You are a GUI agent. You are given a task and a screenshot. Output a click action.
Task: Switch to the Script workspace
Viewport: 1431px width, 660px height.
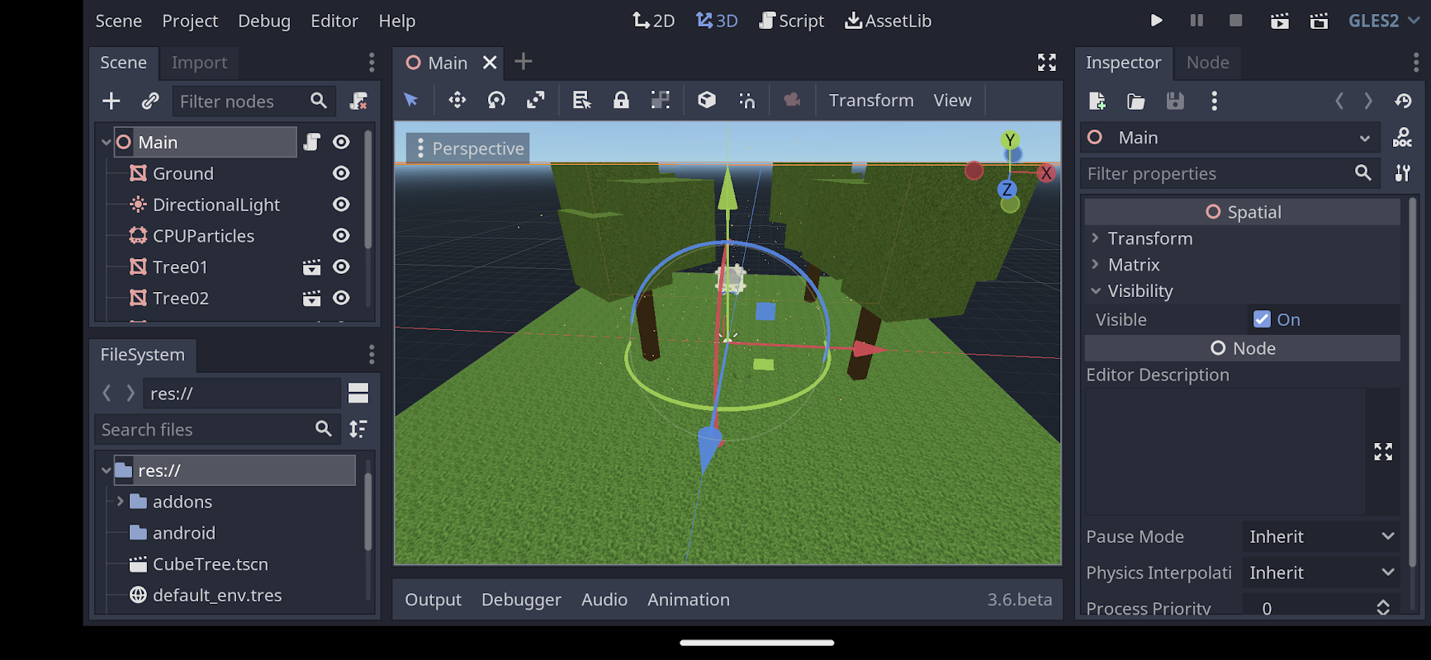(x=791, y=21)
